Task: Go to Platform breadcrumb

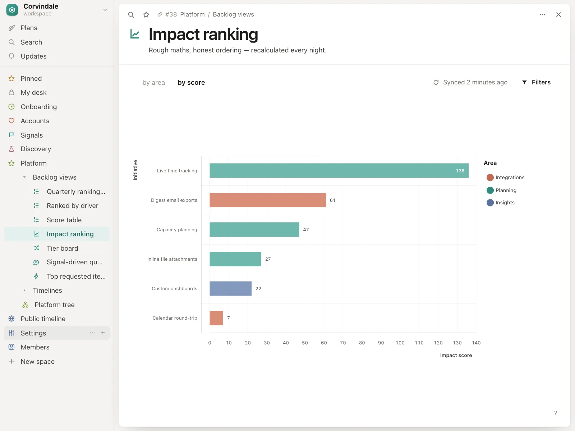Action: [192, 15]
